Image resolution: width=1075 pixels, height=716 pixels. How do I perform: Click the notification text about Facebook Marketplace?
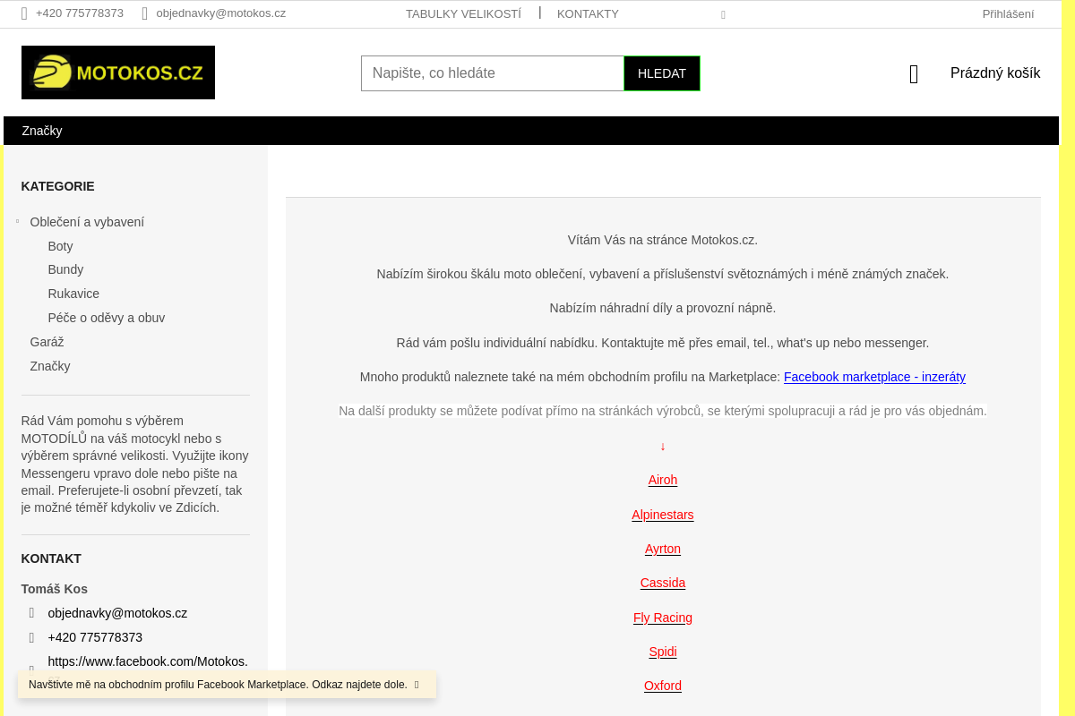[218, 685]
